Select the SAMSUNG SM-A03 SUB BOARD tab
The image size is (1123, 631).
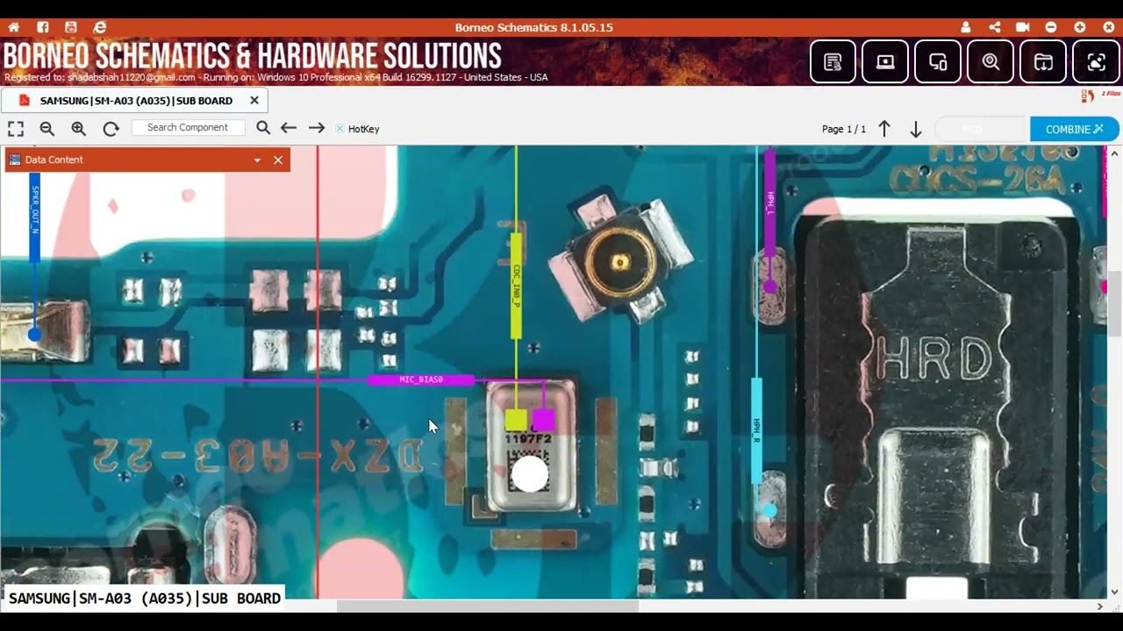coord(135,101)
